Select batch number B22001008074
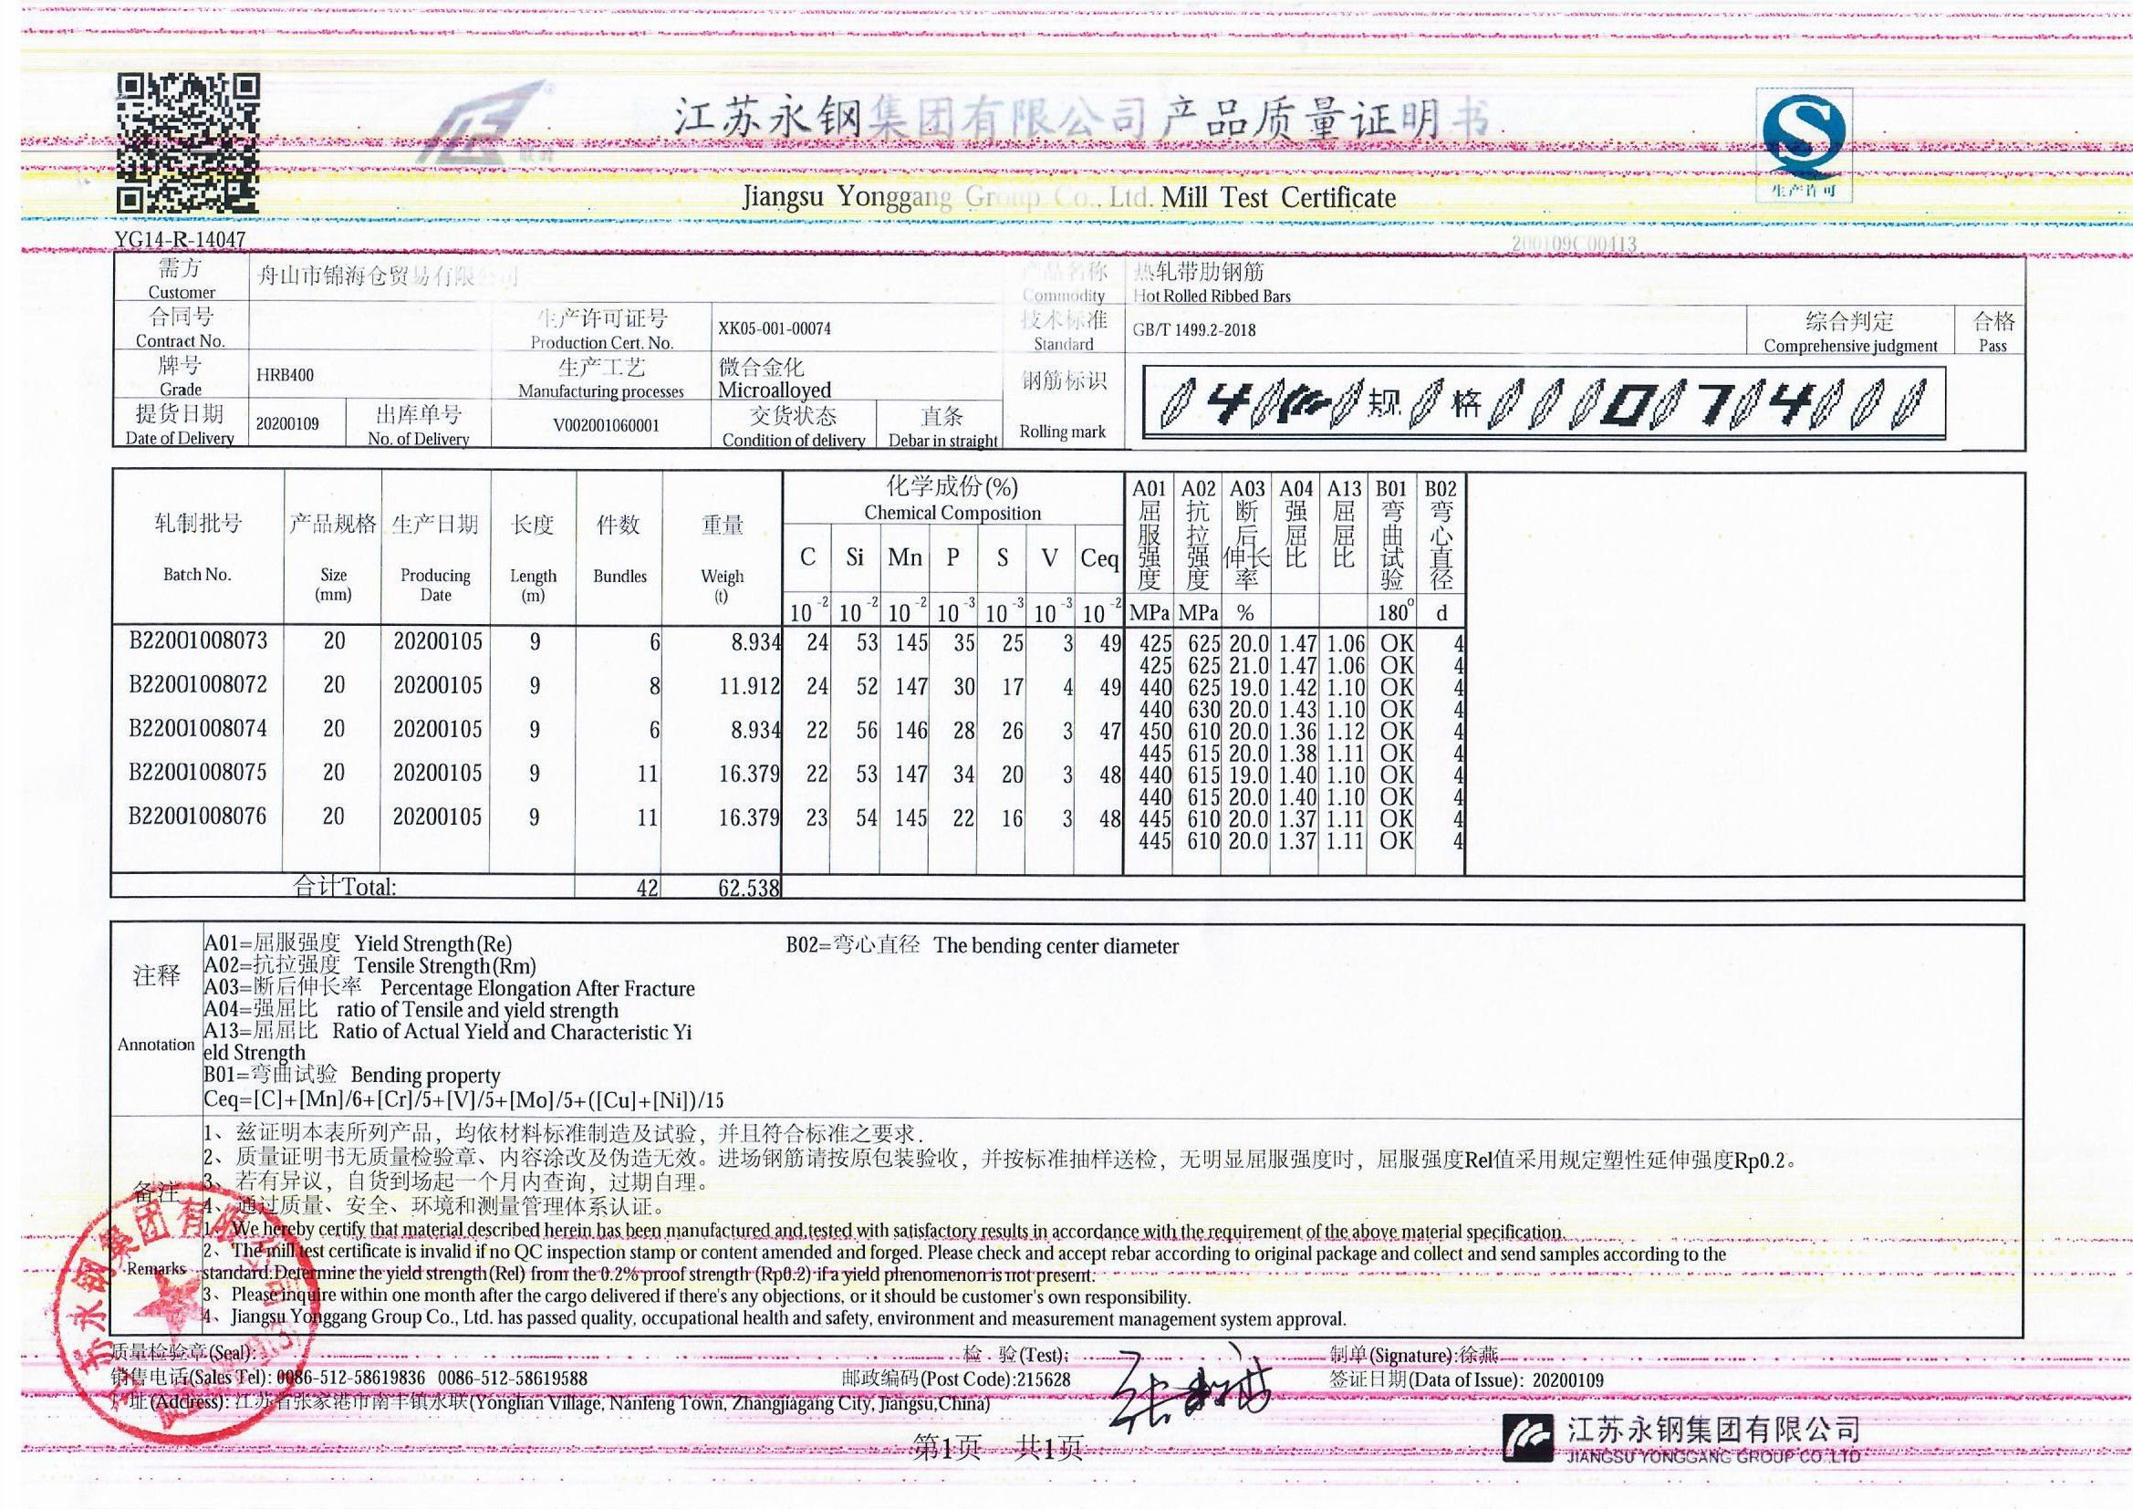 (x=198, y=728)
